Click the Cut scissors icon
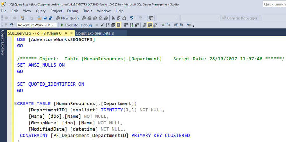The height and width of the screenshot is (142, 286). point(113,18)
